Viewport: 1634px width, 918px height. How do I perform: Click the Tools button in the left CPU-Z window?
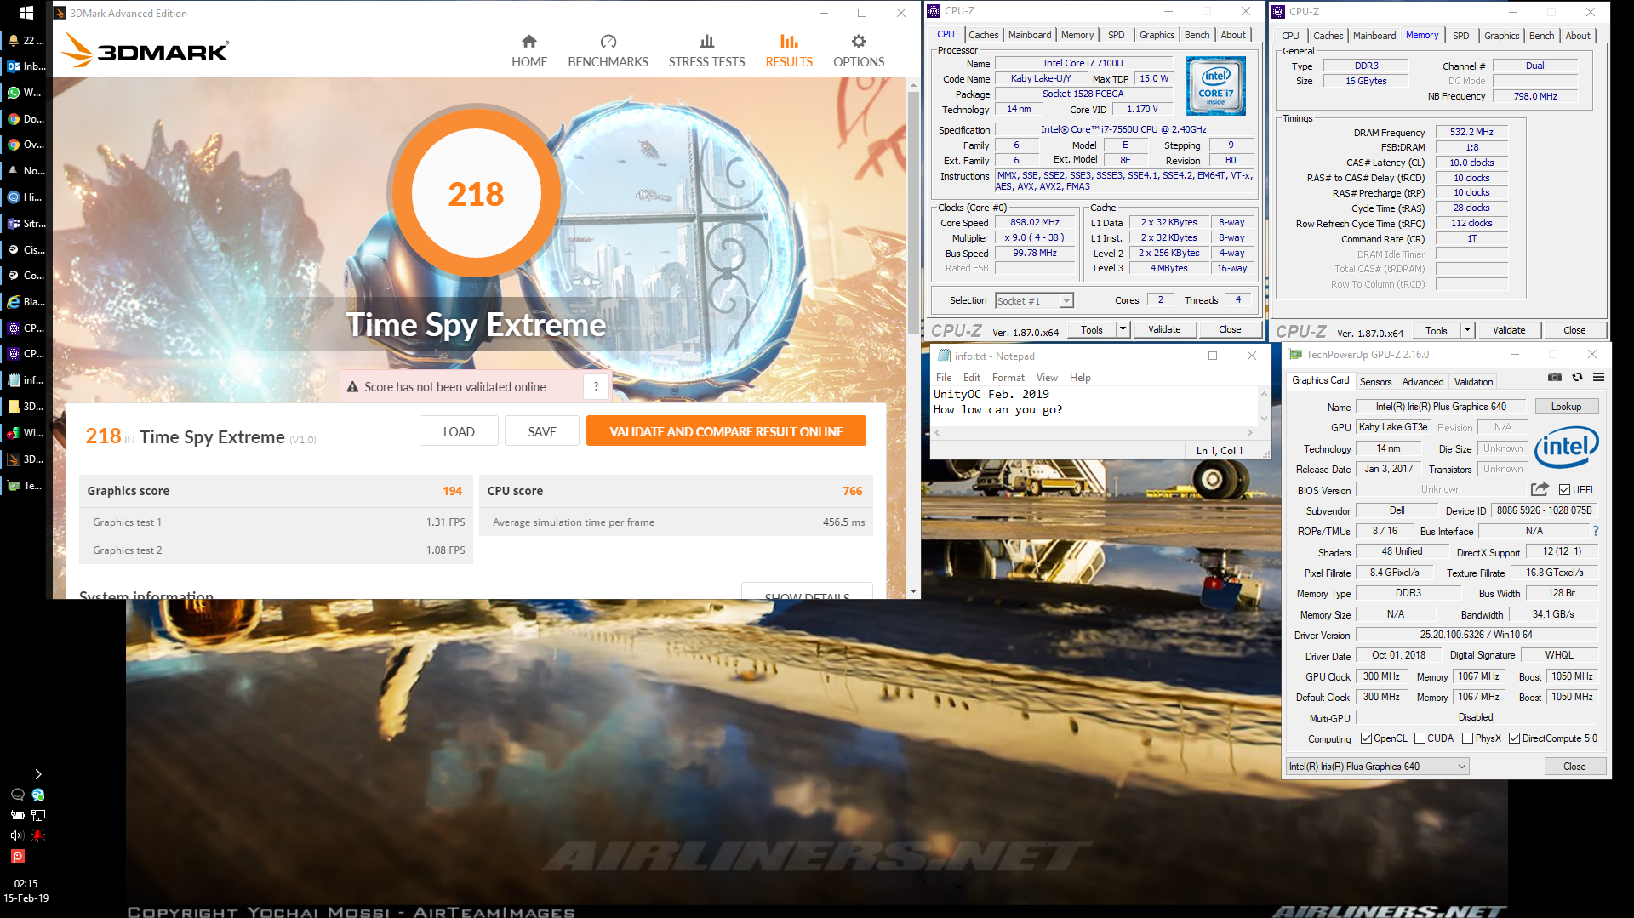coord(1092,329)
